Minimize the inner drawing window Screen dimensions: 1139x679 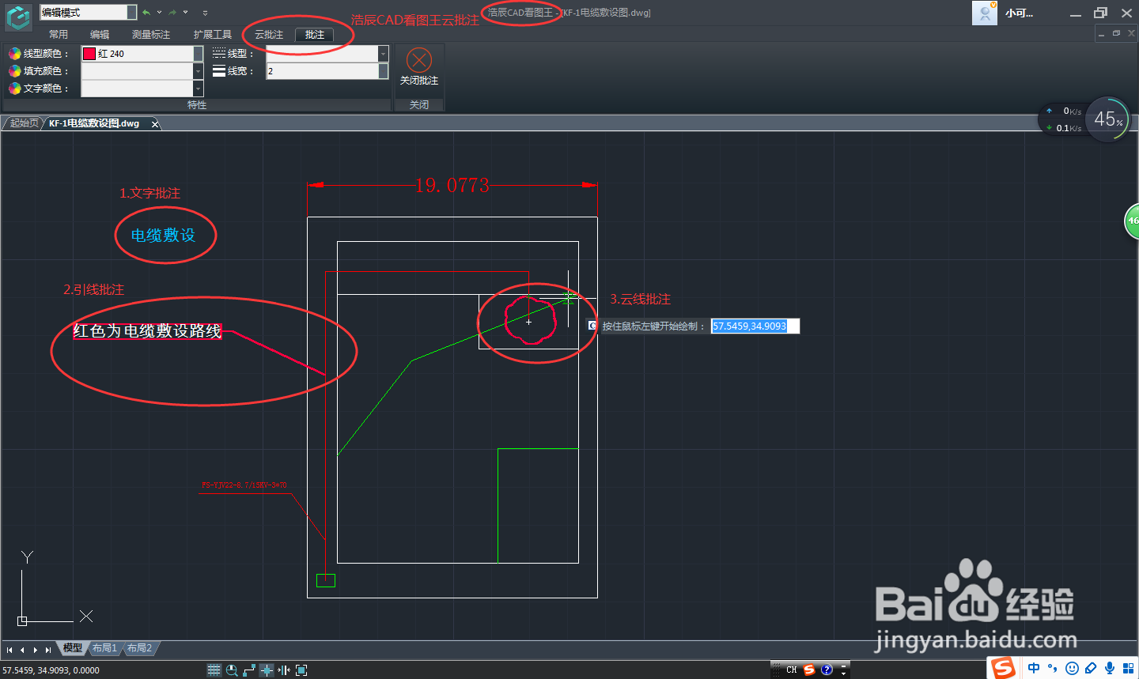click(1102, 34)
